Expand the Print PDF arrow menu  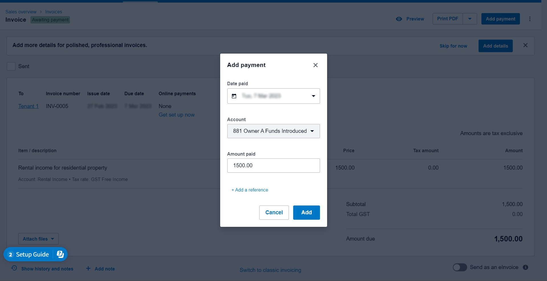[x=470, y=19]
